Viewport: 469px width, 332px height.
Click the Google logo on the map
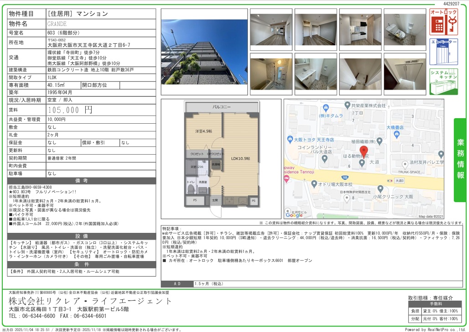pos(294,215)
